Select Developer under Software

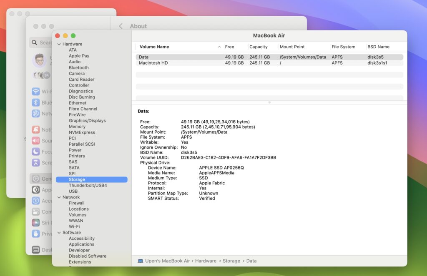coord(79,250)
